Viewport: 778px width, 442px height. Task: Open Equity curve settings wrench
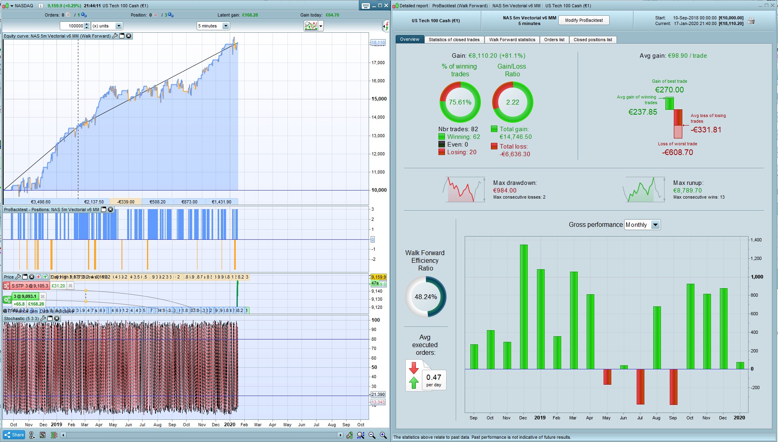115,36
